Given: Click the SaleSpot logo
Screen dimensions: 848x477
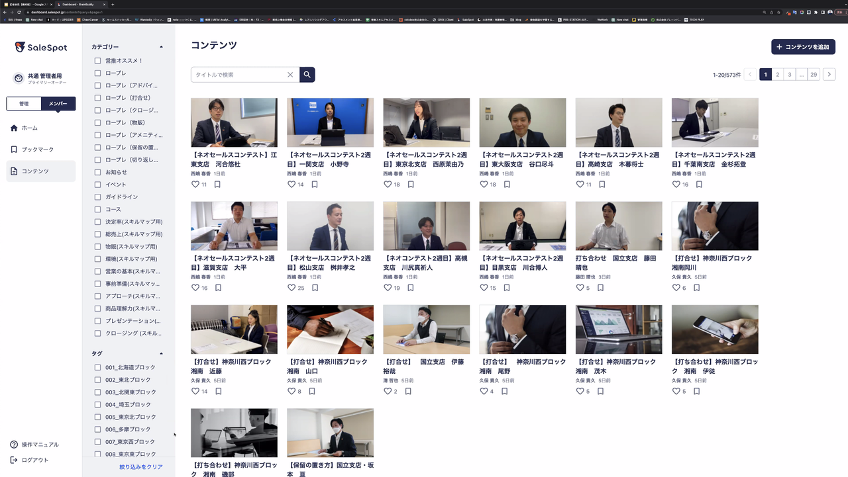Looking at the screenshot, I should click(x=41, y=47).
